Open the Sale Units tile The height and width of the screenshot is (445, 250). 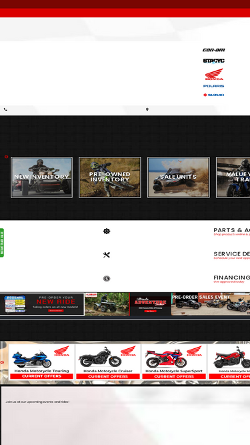coord(178,177)
